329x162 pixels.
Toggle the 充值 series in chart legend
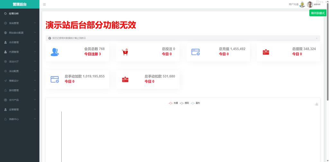173,103
